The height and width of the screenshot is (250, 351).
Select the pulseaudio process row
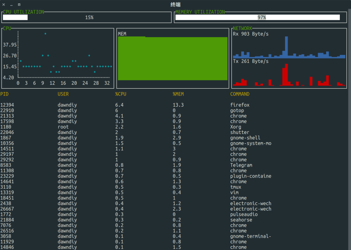[129, 214]
